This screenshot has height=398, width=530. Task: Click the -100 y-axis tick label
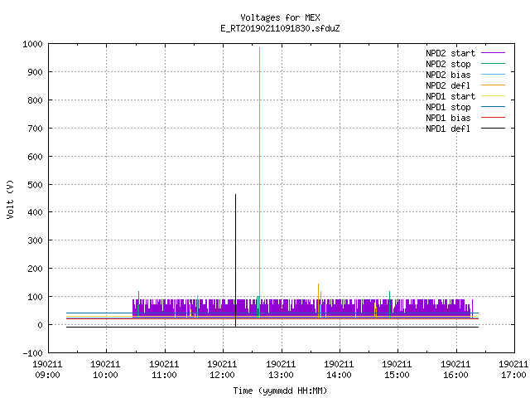click(x=32, y=353)
